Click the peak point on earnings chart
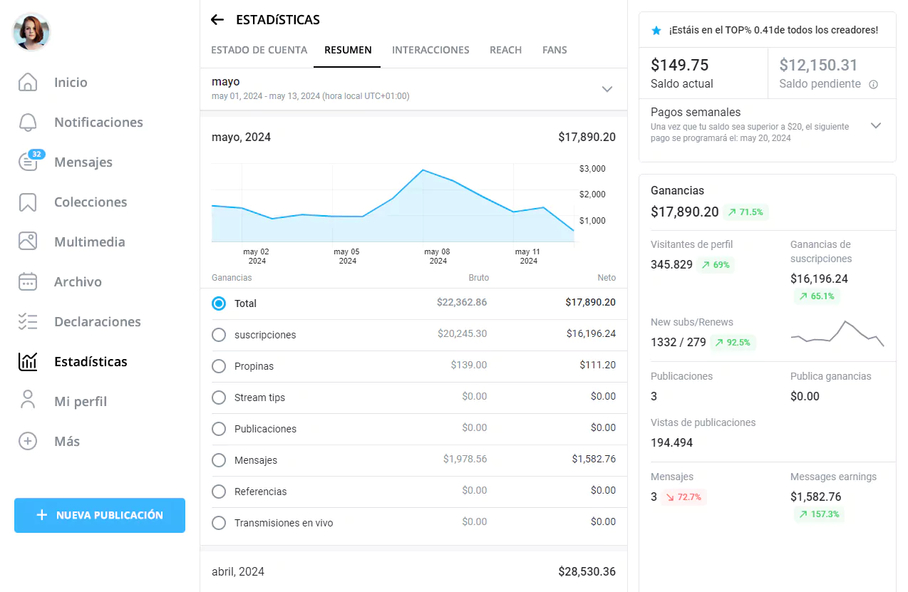The height and width of the screenshot is (592, 908). [423, 170]
